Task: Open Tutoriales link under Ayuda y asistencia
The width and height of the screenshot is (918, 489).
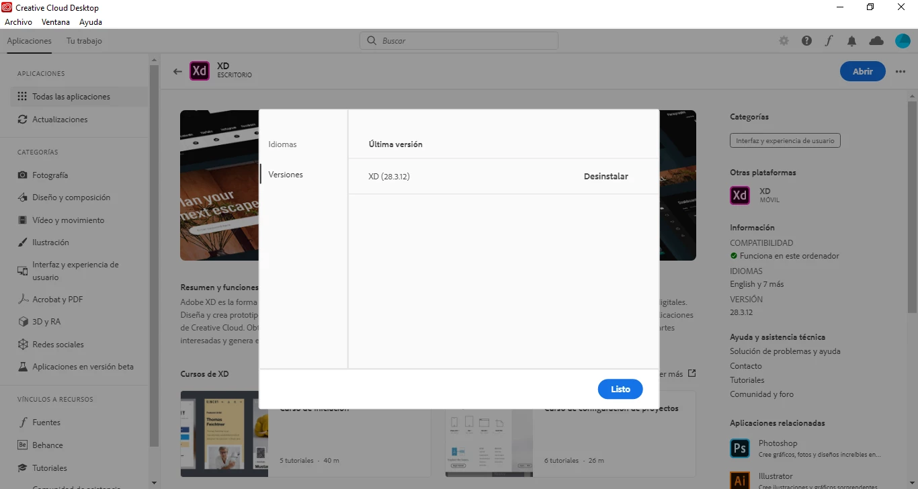Action: (x=747, y=380)
